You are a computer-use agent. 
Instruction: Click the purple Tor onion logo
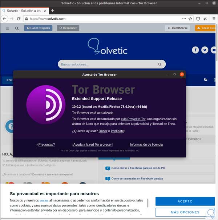pyautogui.click(x=46, y=105)
